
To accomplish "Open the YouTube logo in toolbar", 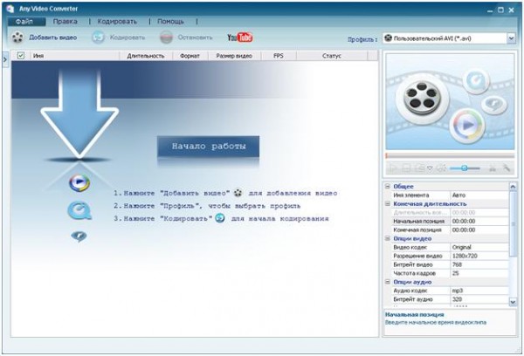I will coord(239,38).
